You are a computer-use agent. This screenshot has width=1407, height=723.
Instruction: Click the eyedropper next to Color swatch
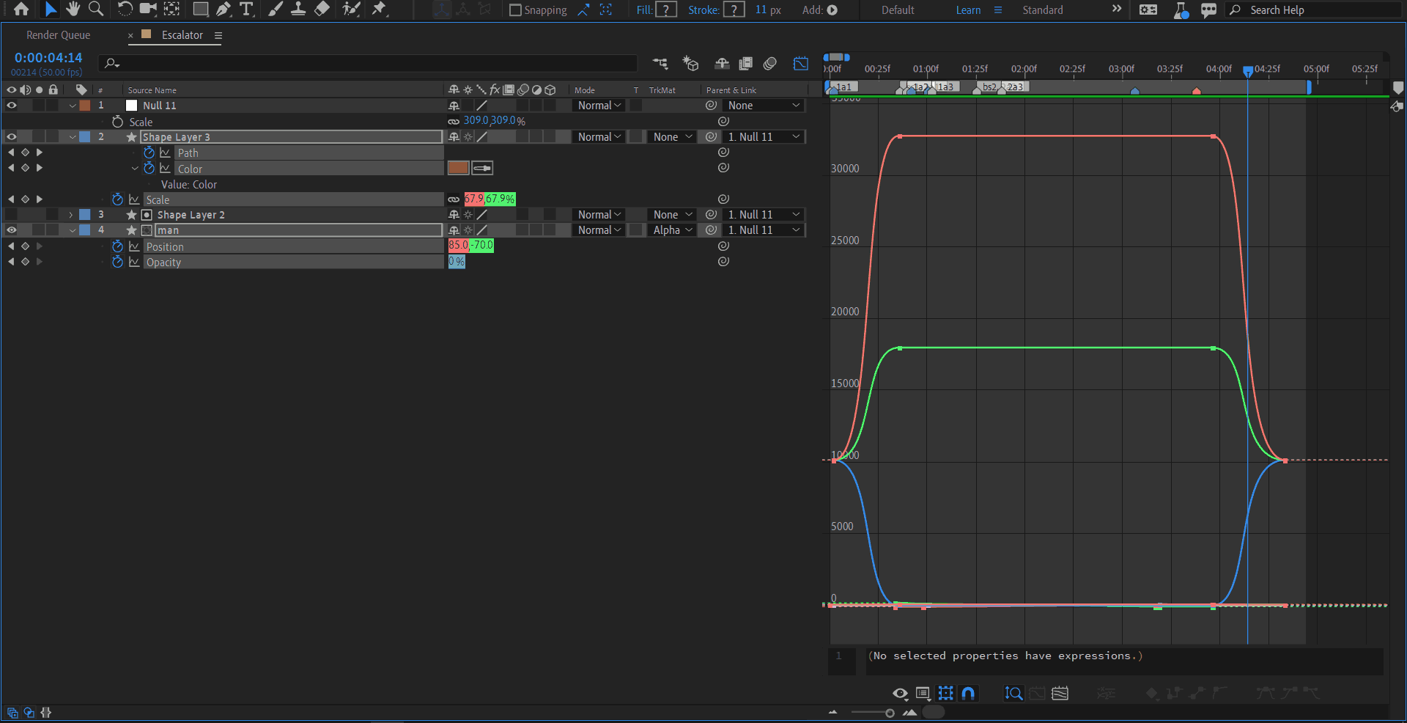click(x=482, y=168)
